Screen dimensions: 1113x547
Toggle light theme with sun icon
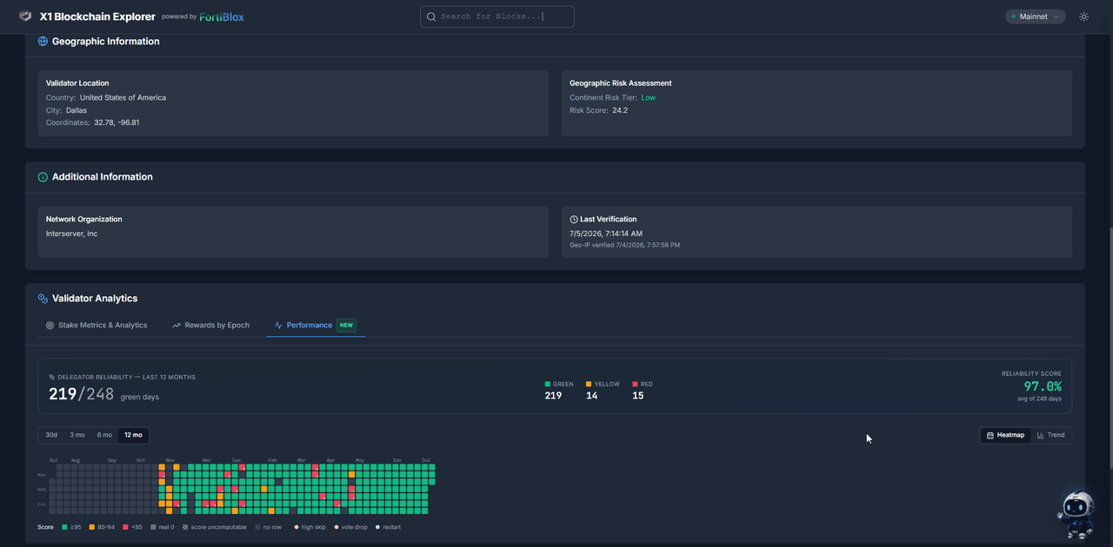click(x=1083, y=16)
